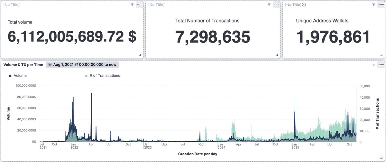Click resize handle of Volume & TX chart panel
Viewport: 386px width, 162px height.
(381, 158)
